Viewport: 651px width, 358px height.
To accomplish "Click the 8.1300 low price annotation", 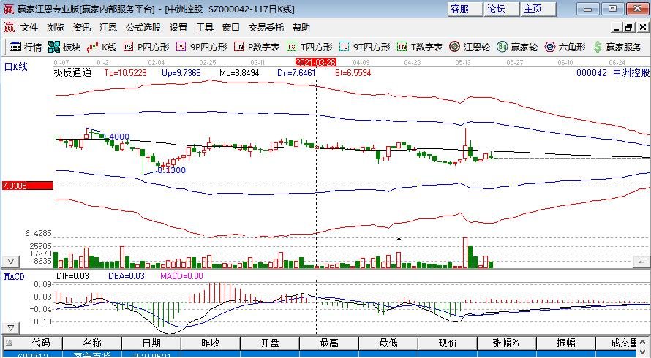I will [x=171, y=170].
